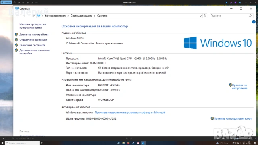This screenshot has height=145, width=258.
Task: Click shield icon beside Допълнителни системни настройки
Action: [x=16, y=50]
